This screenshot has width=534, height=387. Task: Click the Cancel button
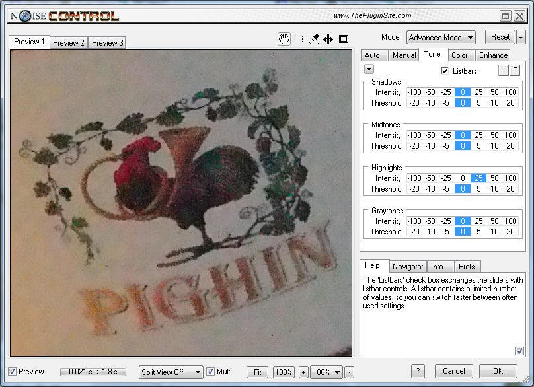(453, 371)
